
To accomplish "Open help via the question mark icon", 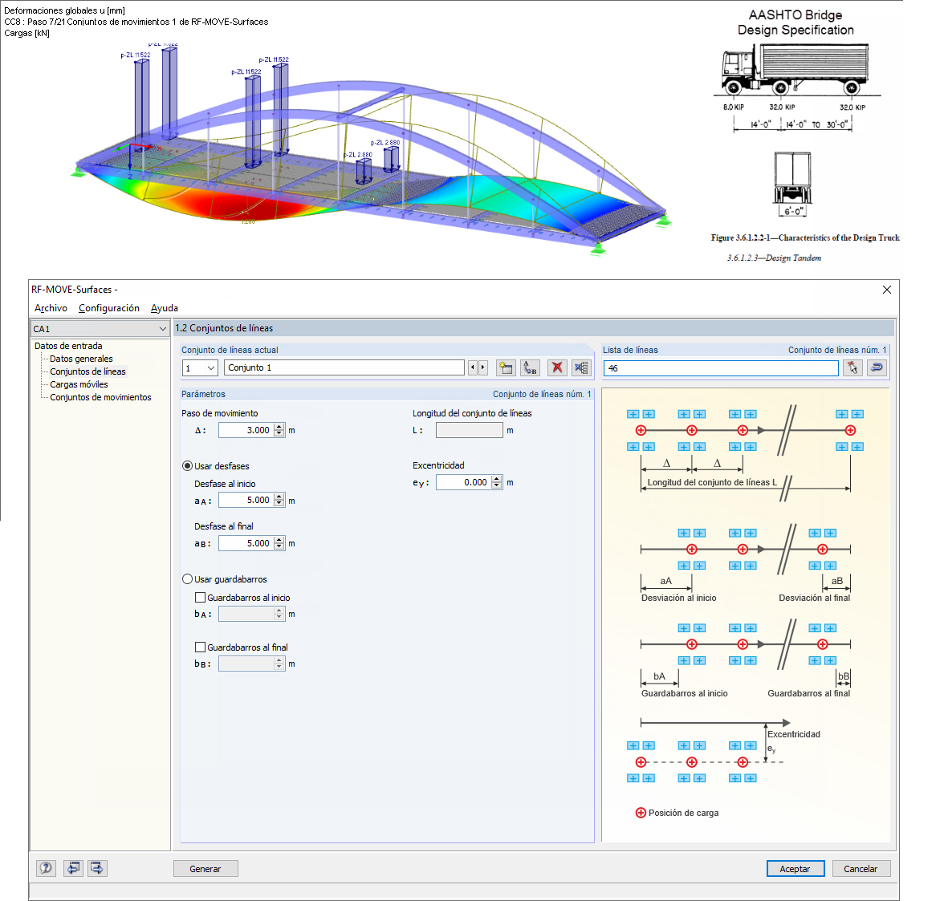I will (46, 868).
